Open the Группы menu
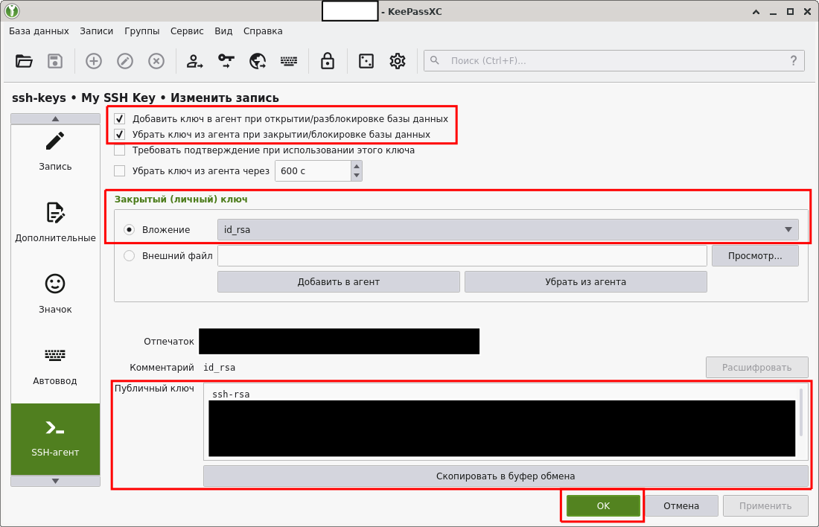819x527 pixels. (x=141, y=31)
